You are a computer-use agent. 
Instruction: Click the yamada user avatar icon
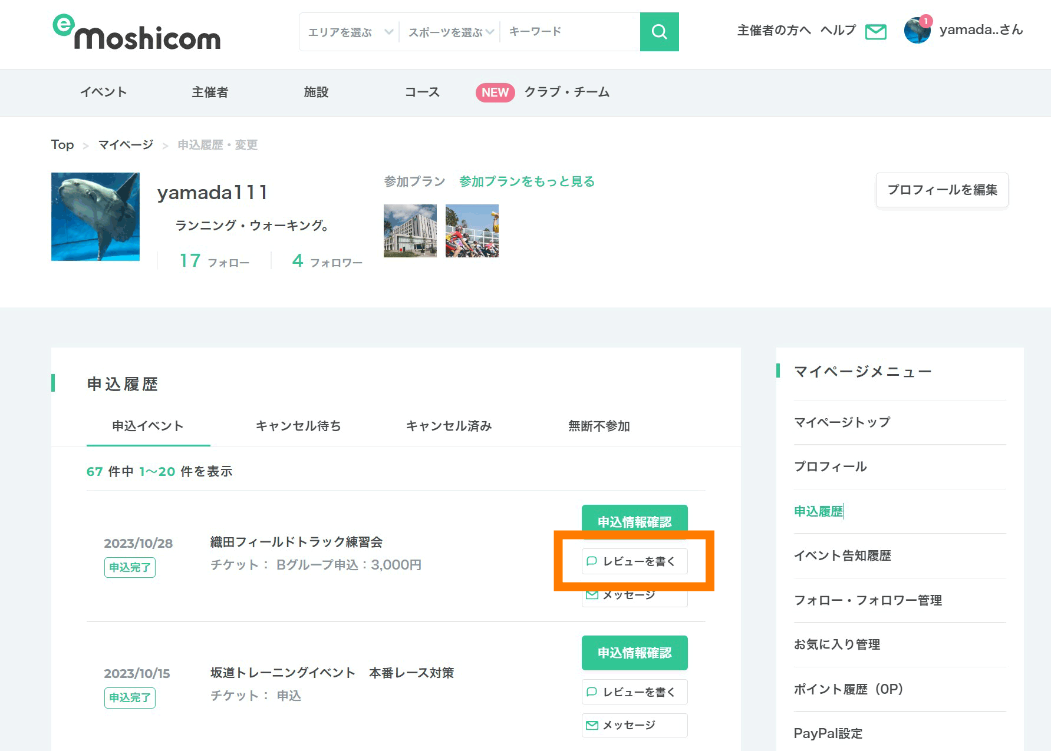point(917,31)
